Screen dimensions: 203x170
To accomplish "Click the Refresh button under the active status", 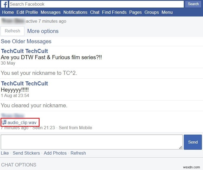I will [12, 31].
